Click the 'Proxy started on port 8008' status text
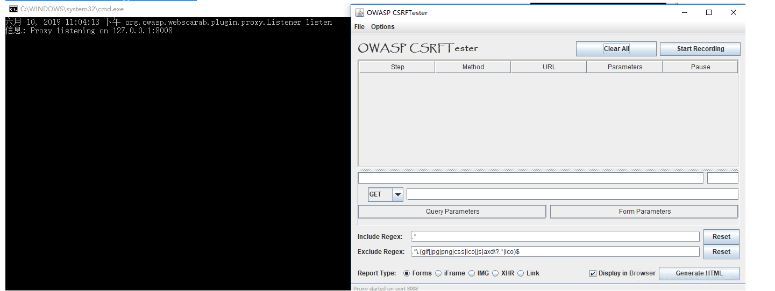The image size is (775, 291). [x=386, y=288]
